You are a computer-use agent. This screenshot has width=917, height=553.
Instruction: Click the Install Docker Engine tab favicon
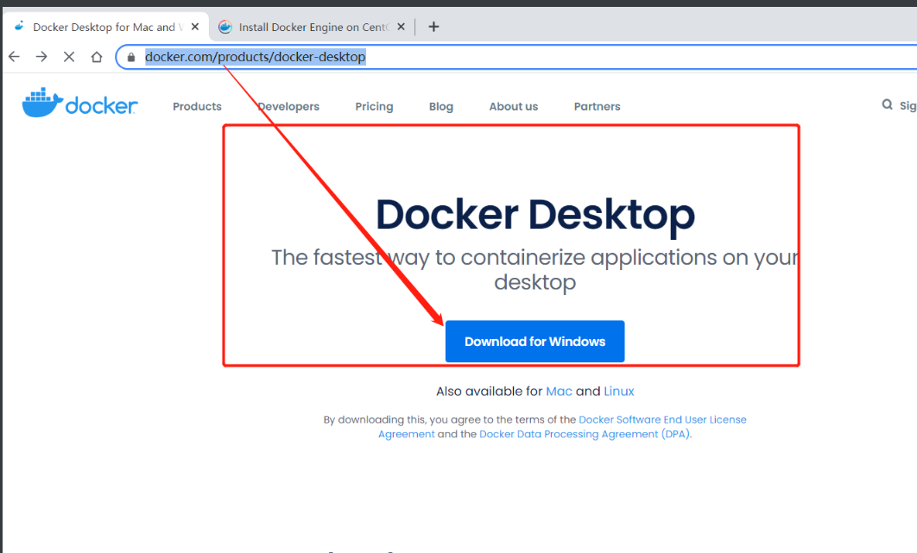tap(225, 27)
